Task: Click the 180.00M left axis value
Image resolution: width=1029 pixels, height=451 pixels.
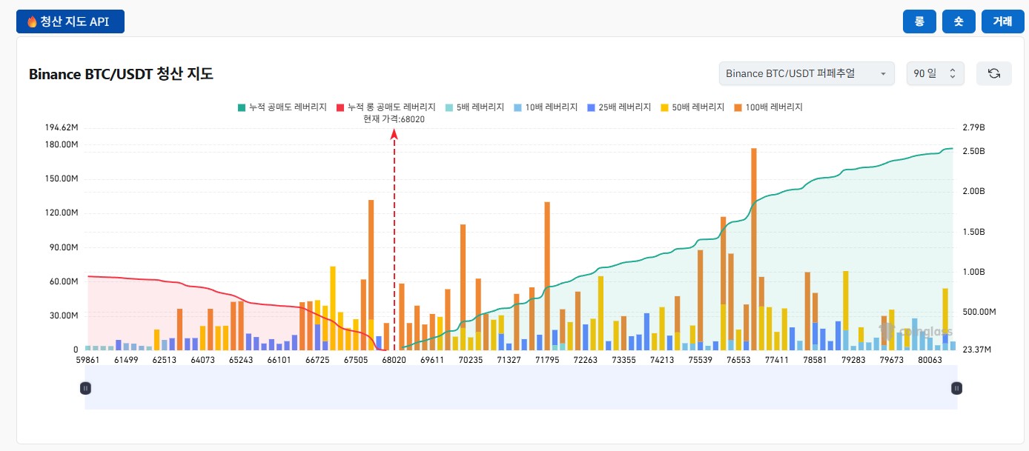Action: tap(62, 144)
